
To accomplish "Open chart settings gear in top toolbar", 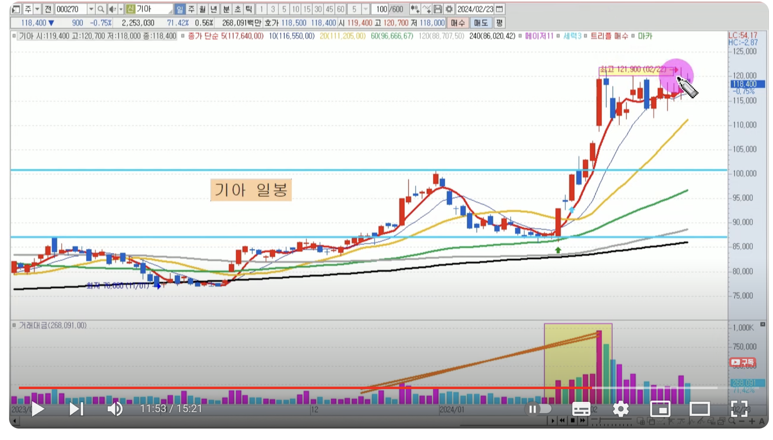I will click(449, 9).
